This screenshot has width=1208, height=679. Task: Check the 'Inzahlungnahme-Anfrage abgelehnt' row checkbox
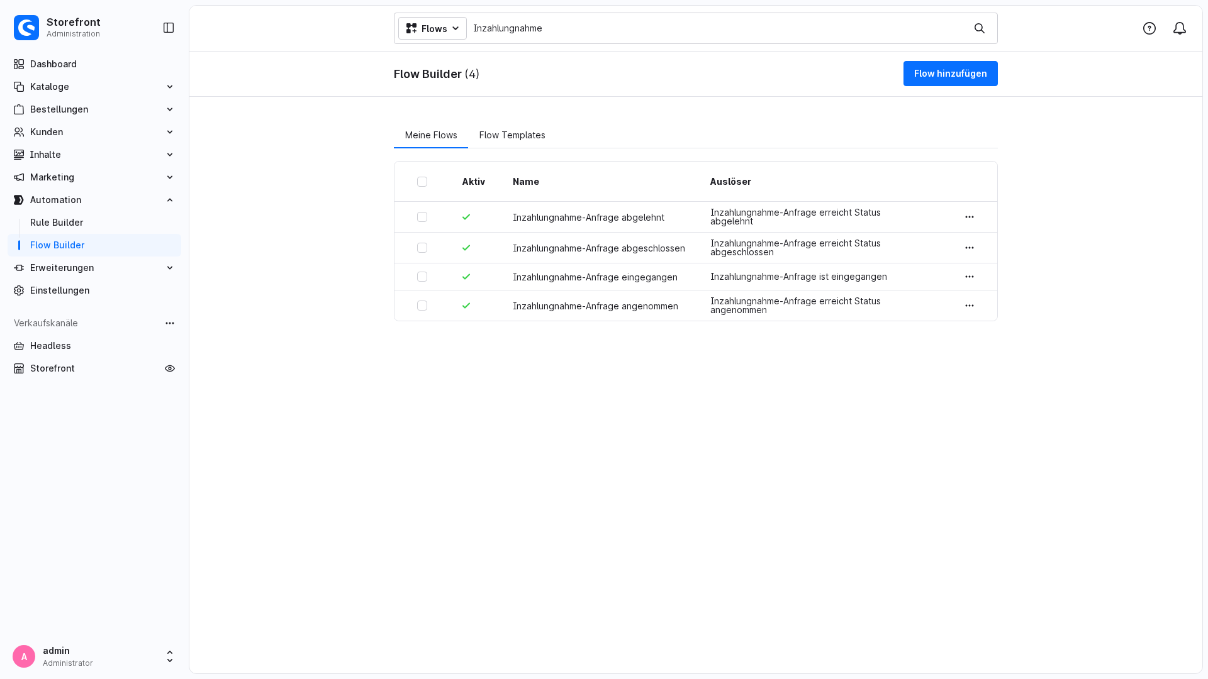point(422,217)
